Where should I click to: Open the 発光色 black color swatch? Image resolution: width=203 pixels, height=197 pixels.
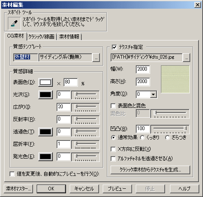point(45,157)
